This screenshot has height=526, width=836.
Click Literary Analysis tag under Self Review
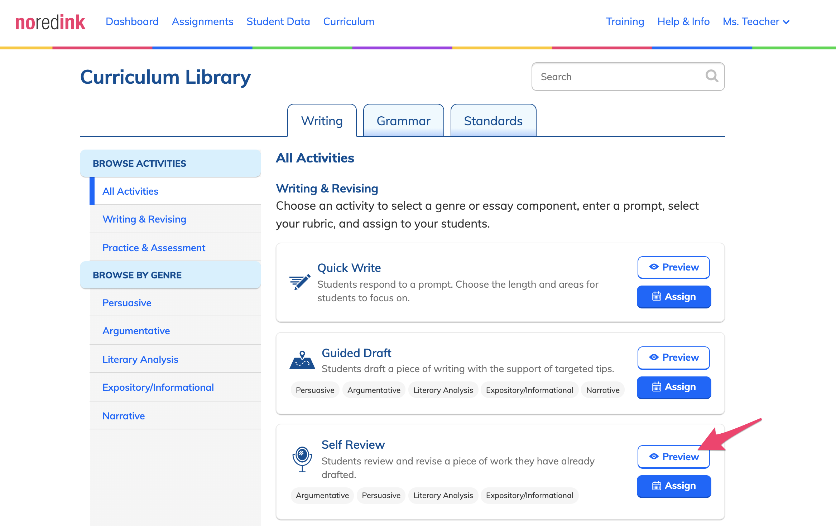[x=443, y=495]
